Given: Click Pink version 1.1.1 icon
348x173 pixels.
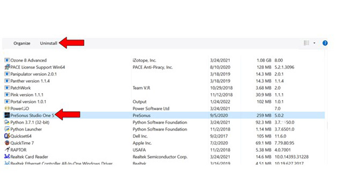Looking at the screenshot, I should [7, 95].
